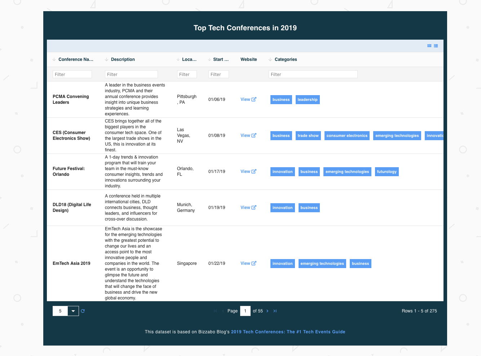This screenshot has height=356, width=481.
Task: Switch to grid card view icon
Action: [x=429, y=46]
